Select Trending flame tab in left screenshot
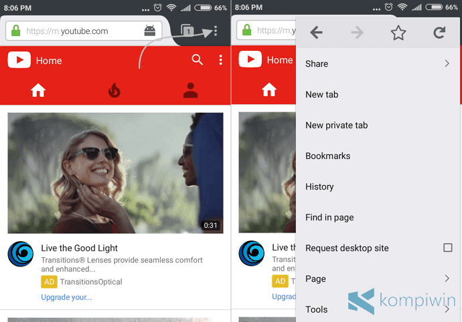 (x=114, y=90)
